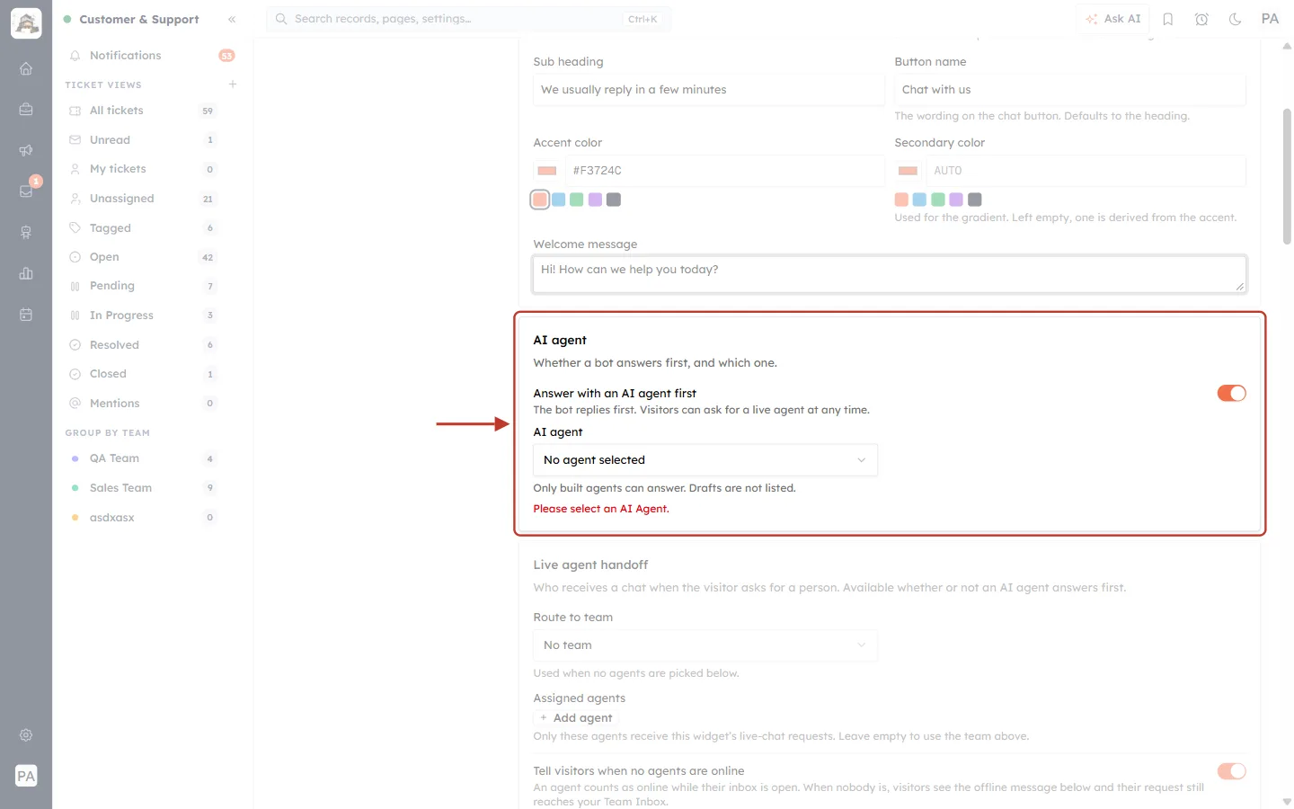Click the Welcome message text area
Viewport: 1294px width, 809px height.
(x=890, y=274)
